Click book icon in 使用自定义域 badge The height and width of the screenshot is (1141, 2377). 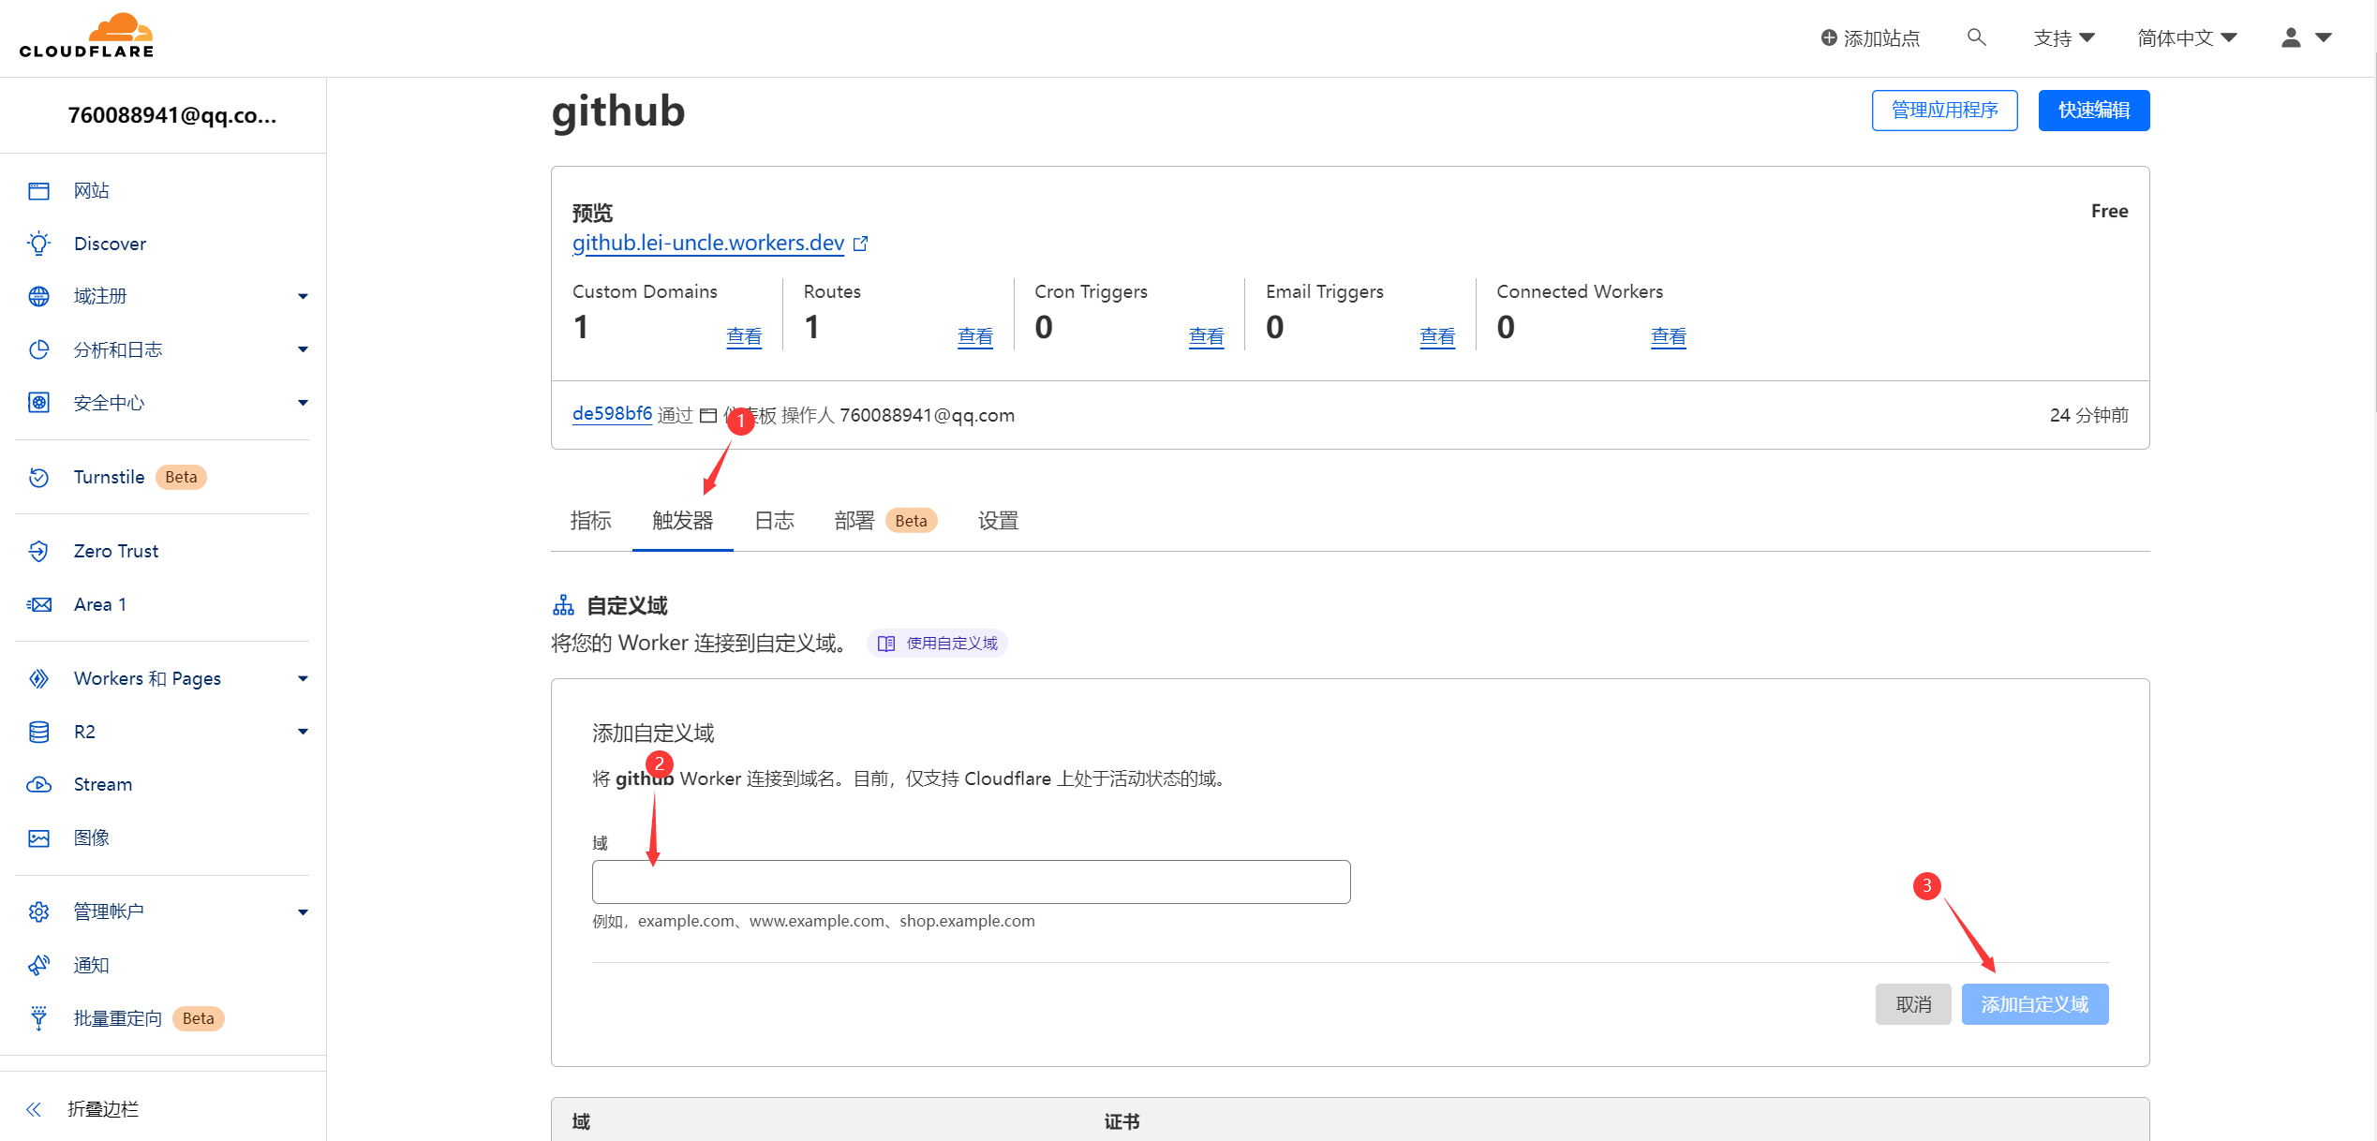coord(885,644)
